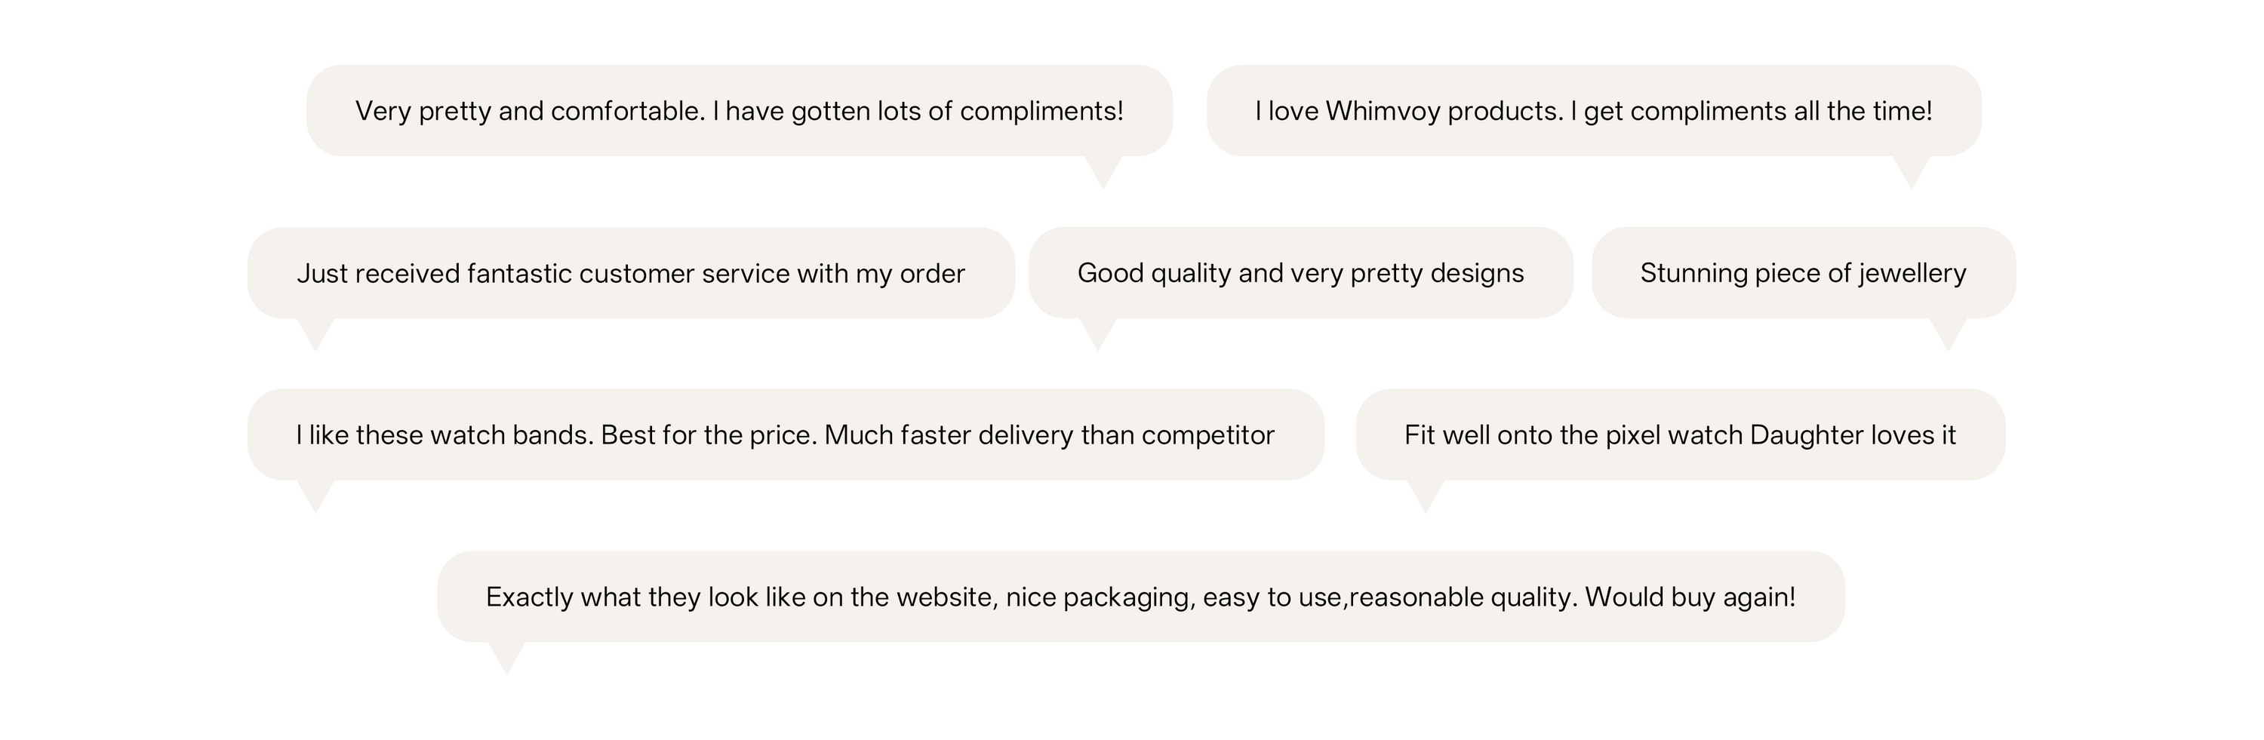Select the "Good quality and very pretty designs" bubble
The image size is (2264, 740).
[x=1300, y=273]
